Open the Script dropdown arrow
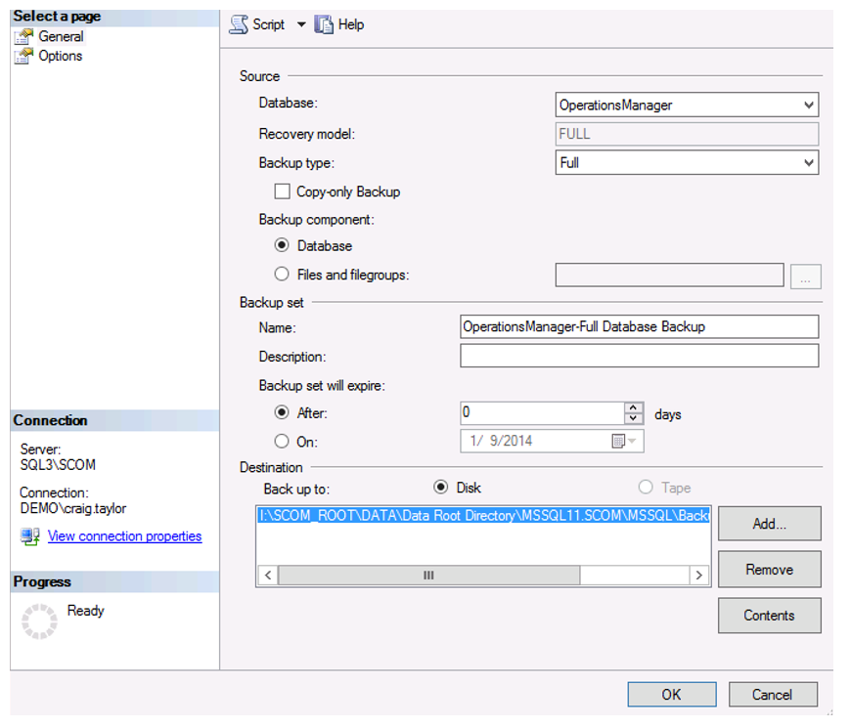The image size is (851, 727). 301,24
